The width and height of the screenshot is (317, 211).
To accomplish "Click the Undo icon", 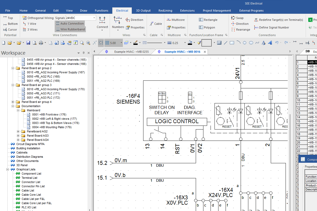I will [277, 42].
